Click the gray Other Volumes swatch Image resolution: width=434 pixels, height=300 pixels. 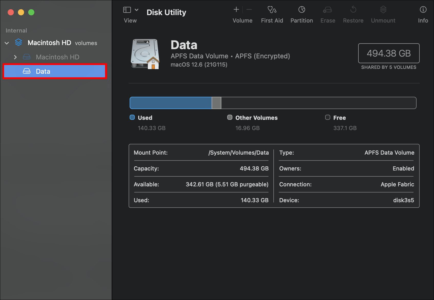pyautogui.click(x=230, y=117)
